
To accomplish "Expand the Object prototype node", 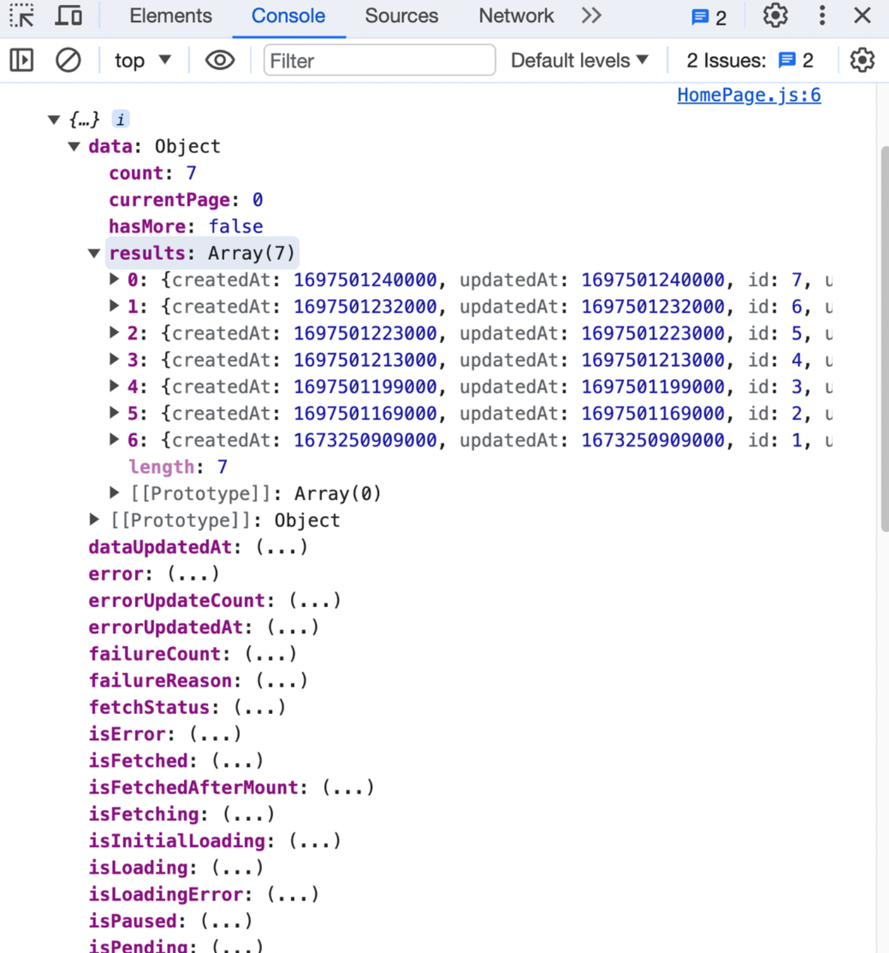I will click(94, 519).
